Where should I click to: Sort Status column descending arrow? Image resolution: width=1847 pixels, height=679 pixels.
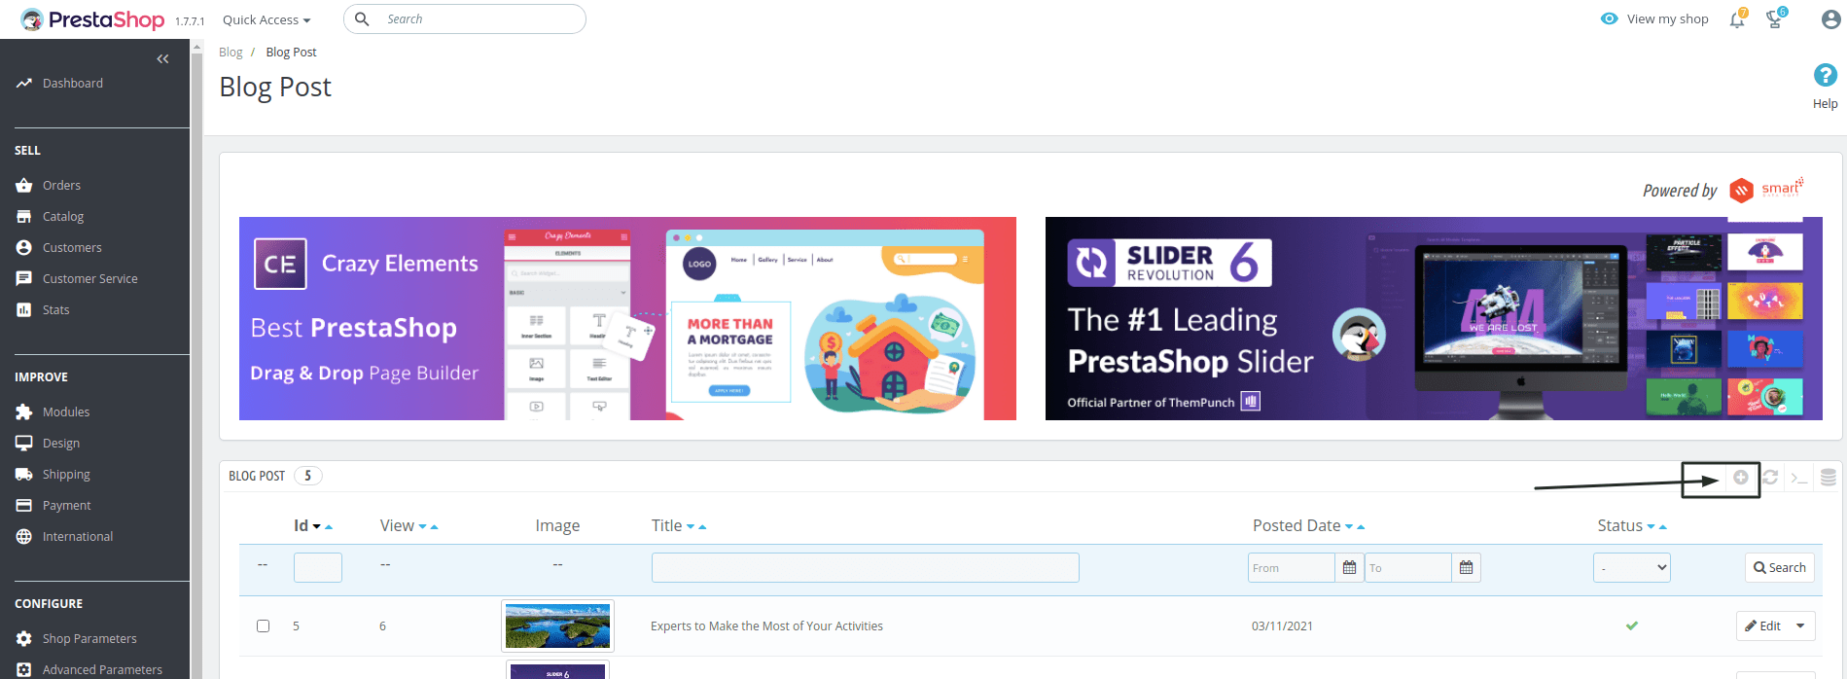(x=1652, y=526)
